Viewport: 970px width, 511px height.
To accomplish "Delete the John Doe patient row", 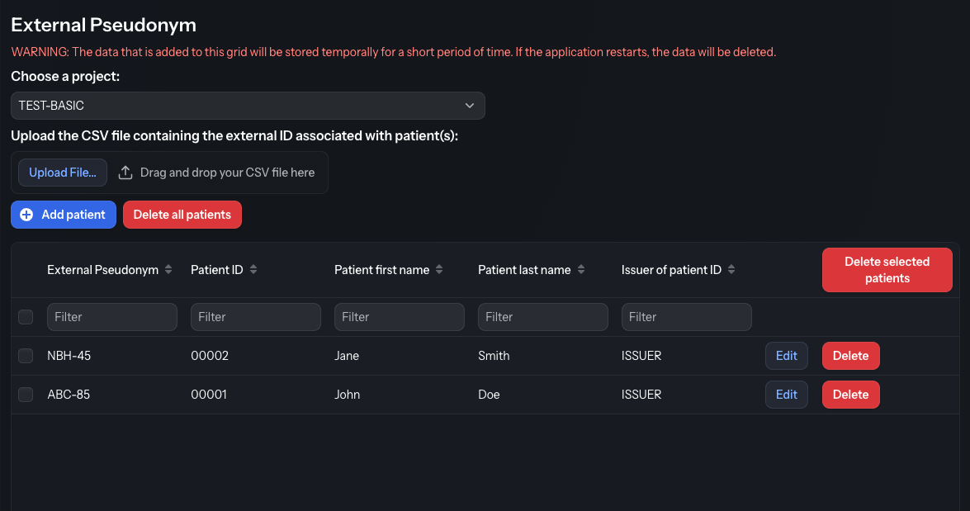I will click(x=850, y=395).
